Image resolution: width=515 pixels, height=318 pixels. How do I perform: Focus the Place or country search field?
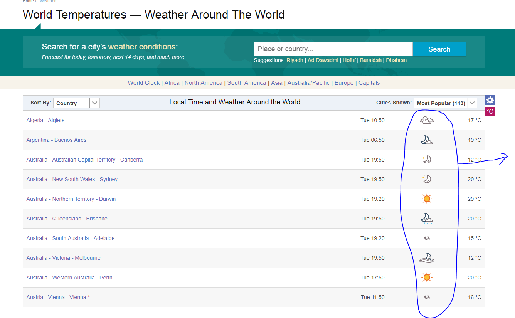point(333,49)
